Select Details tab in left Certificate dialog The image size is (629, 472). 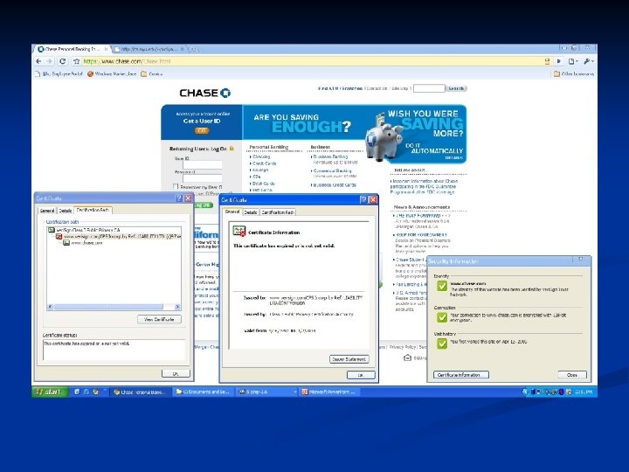coord(65,211)
